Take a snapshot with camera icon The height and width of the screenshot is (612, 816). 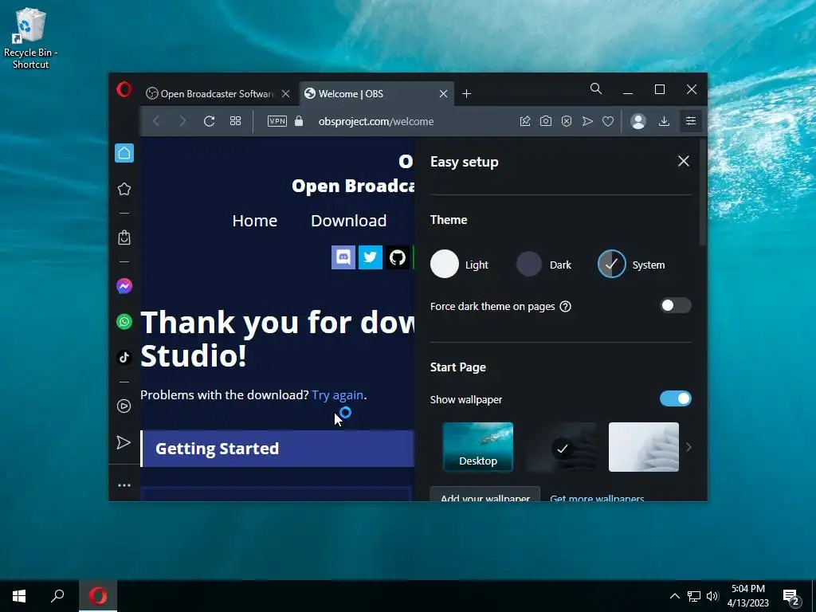(545, 121)
